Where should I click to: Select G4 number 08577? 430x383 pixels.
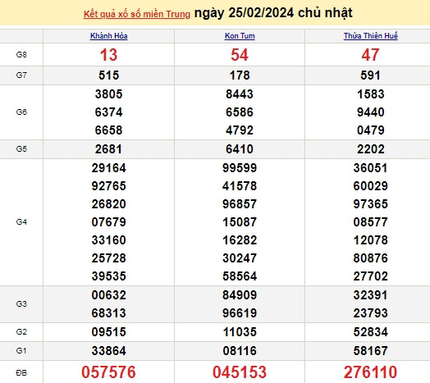pos(370,221)
